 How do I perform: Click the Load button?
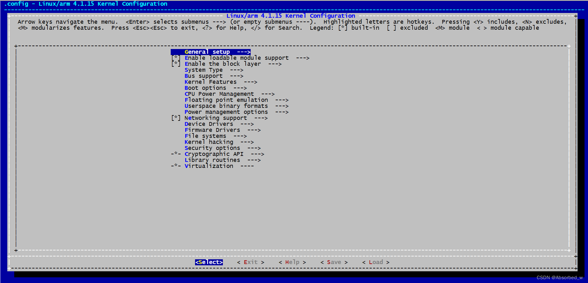(376, 262)
